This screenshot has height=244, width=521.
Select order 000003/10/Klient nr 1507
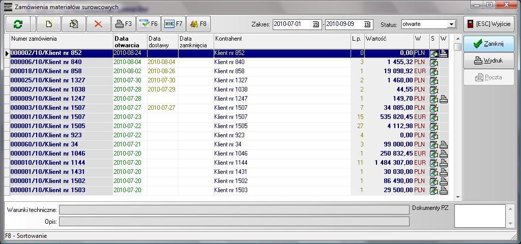pos(62,108)
